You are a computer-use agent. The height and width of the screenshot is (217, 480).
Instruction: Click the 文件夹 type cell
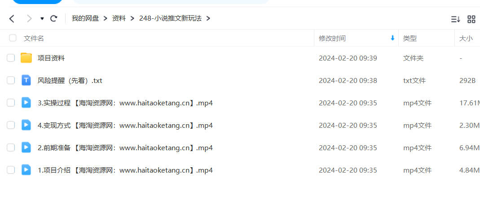coord(413,58)
